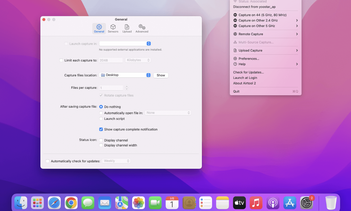Toggle Launch at Login menu item
The height and width of the screenshot is (211, 351).
pyautogui.click(x=266, y=78)
